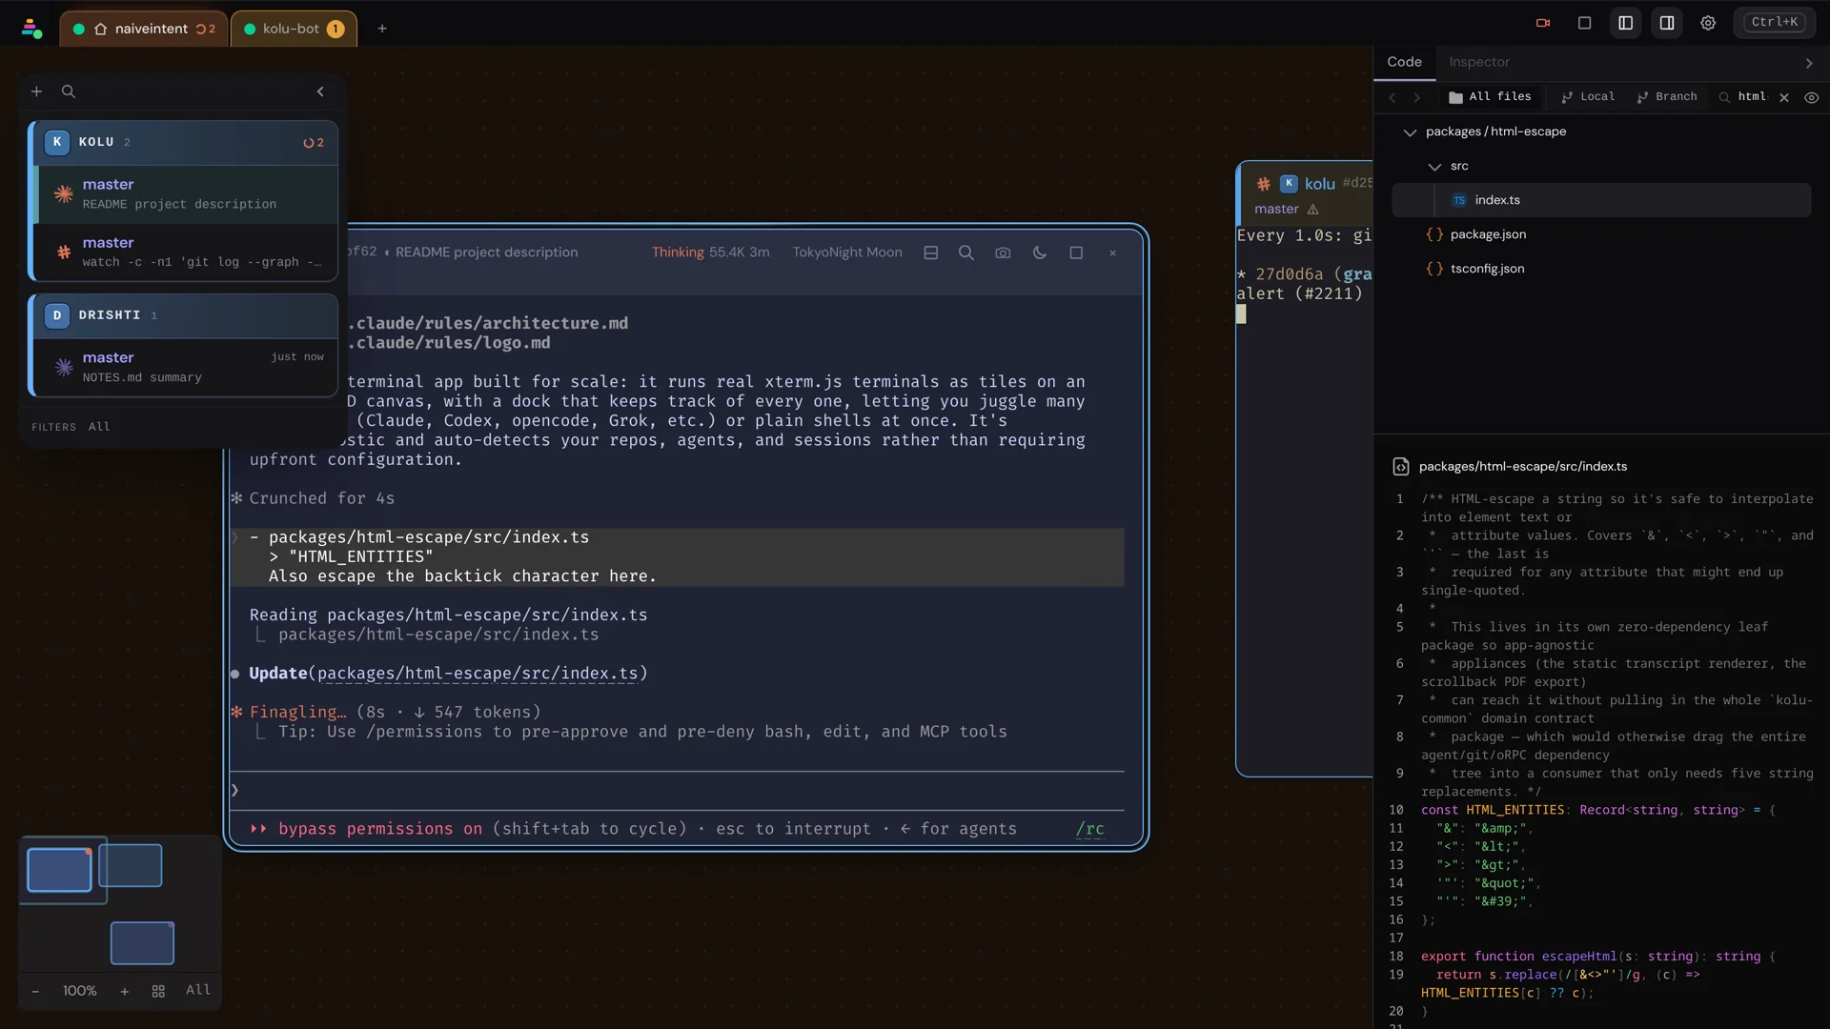This screenshot has width=1830, height=1029.
Task: Add a new terminal in the dock
Action: tap(36, 91)
